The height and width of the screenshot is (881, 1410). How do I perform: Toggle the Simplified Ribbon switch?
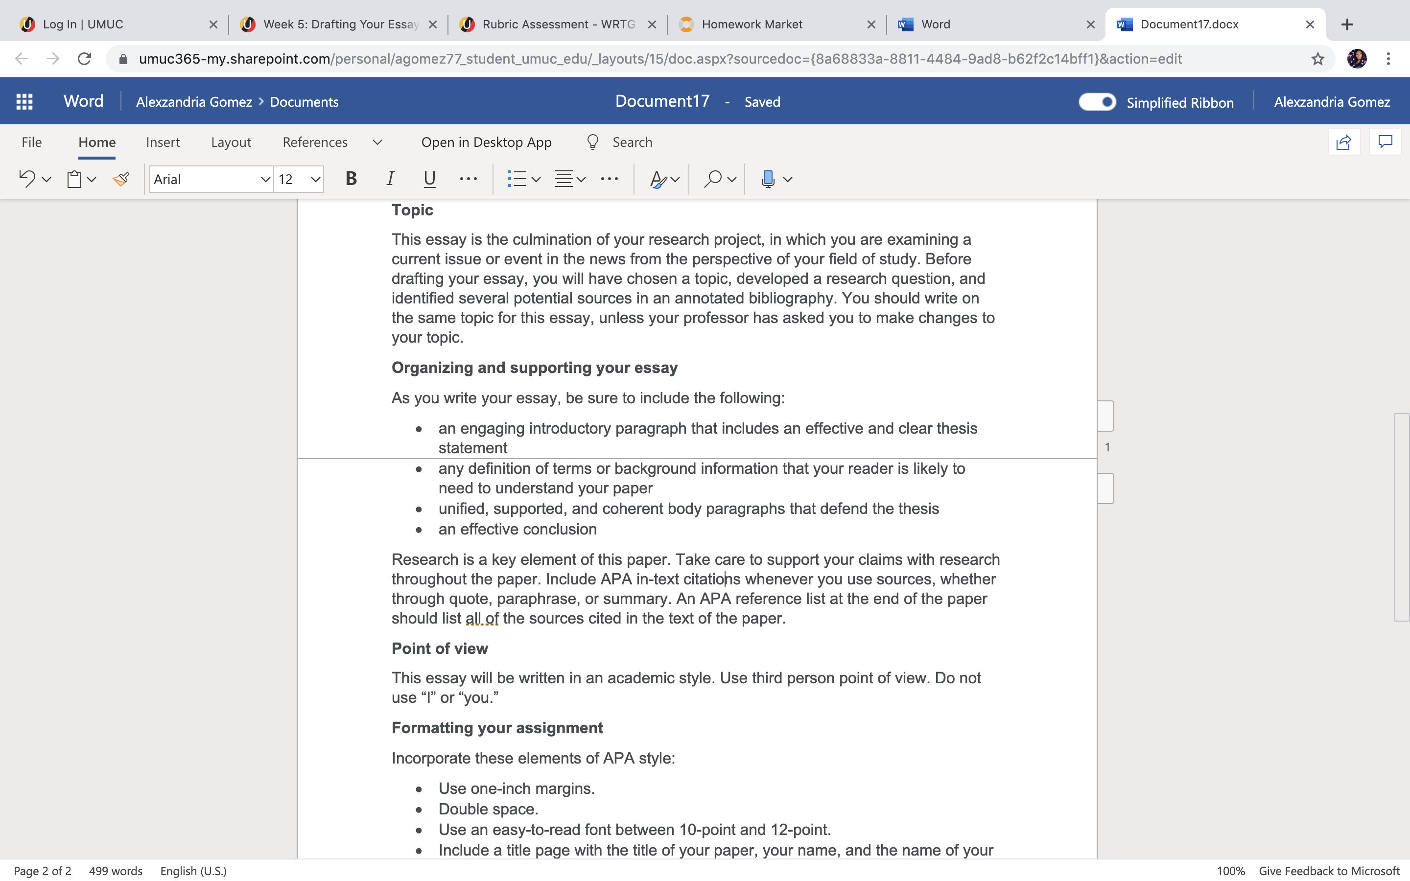pos(1097,102)
